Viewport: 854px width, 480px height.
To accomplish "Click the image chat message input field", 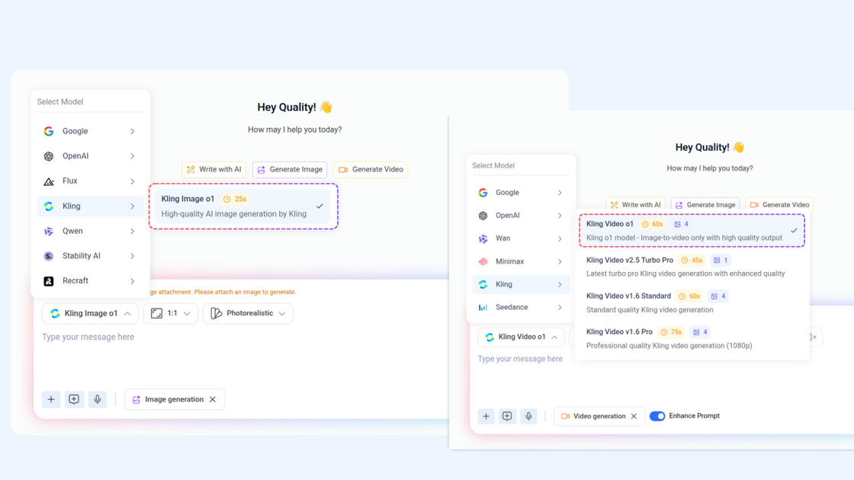I will click(229, 337).
